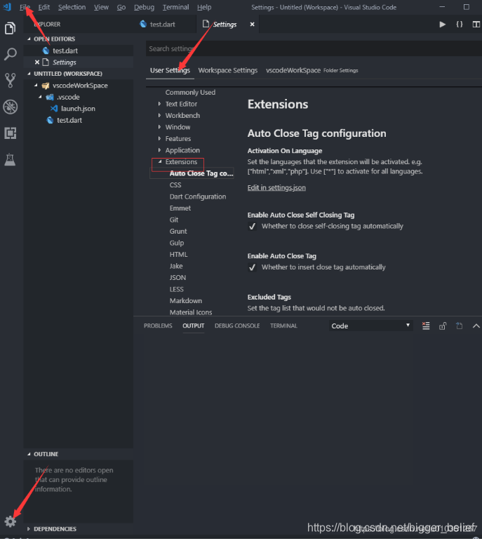Expand the Workbench settings group
Viewport: 482px width, 541px height.
pos(159,116)
